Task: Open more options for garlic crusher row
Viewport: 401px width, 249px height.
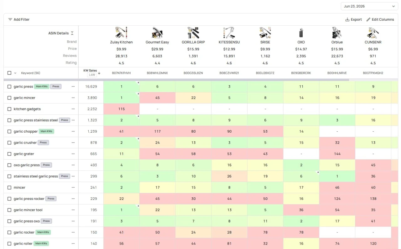Action: coord(73,143)
